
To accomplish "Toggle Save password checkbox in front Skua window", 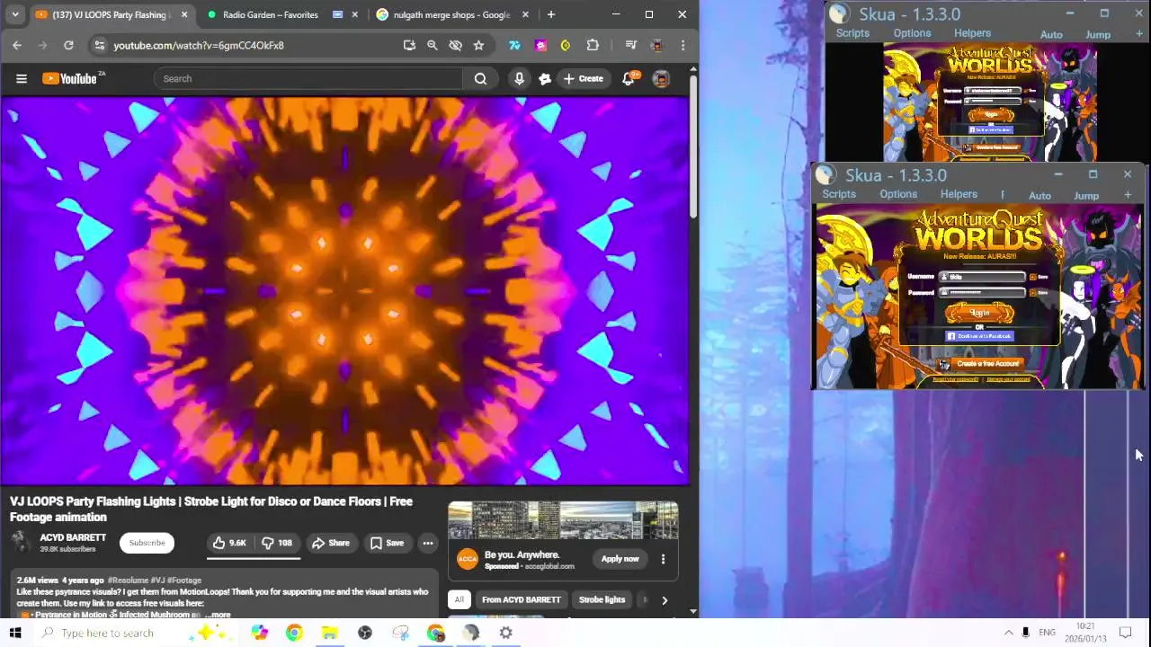I will [1032, 292].
